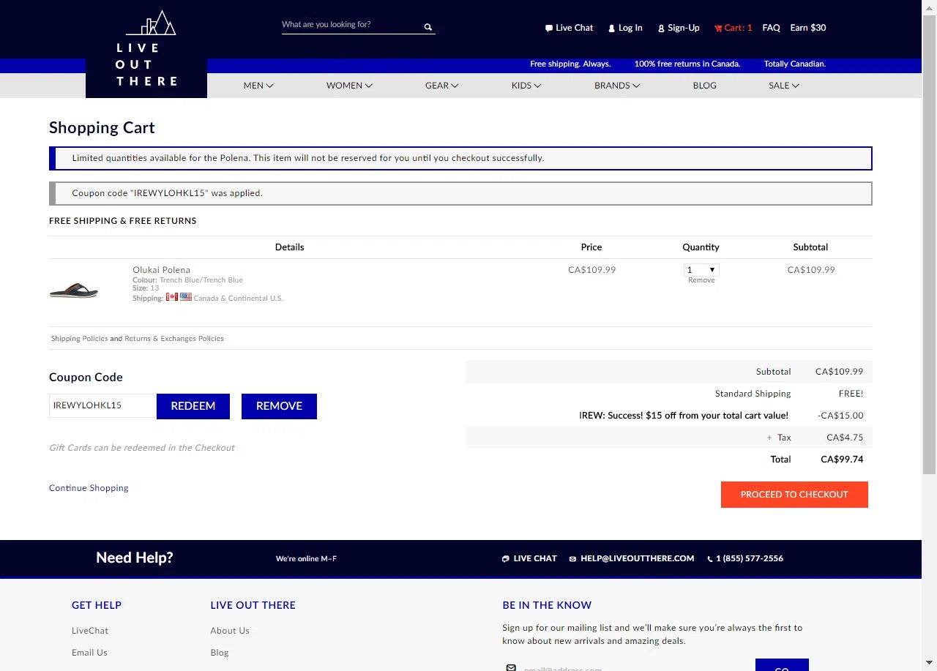Click the Live Chat speech bubble icon in the header

tap(549, 29)
